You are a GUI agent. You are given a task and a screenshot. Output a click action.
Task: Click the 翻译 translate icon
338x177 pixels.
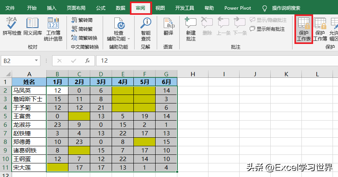click(x=168, y=26)
